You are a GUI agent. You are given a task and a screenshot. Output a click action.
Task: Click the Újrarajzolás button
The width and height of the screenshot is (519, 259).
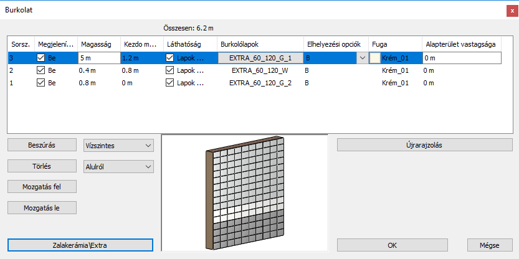(x=425, y=145)
